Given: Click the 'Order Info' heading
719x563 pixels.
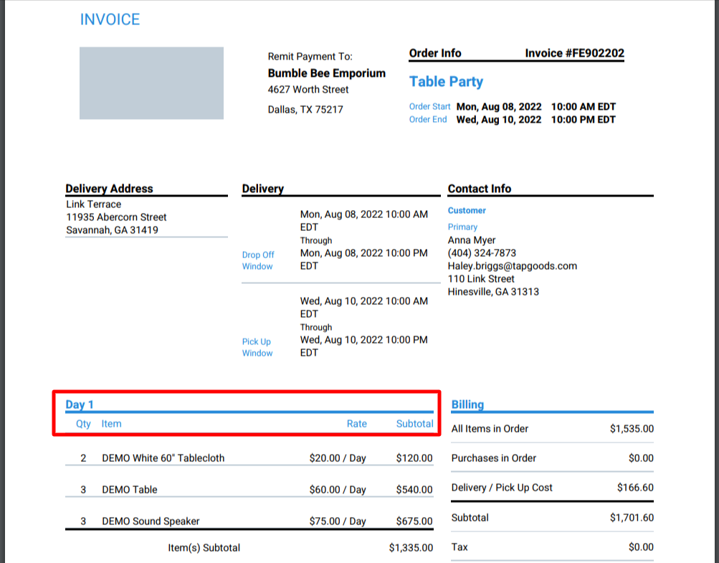Looking at the screenshot, I should (435, 53).
